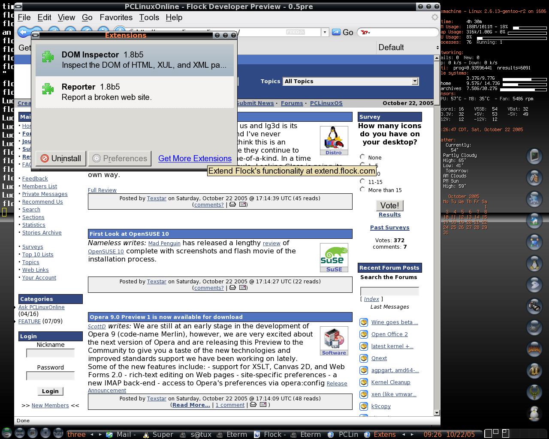This screenshot has width=549, height=439.
Task: Open the Edit menu
Action: [x=44, y=18]
